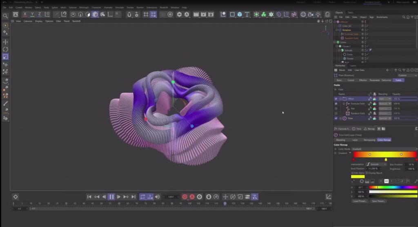The height and width of the screenshot is (227, 418).
Task: Click the hue slider bar
Action: coord(393,187)
